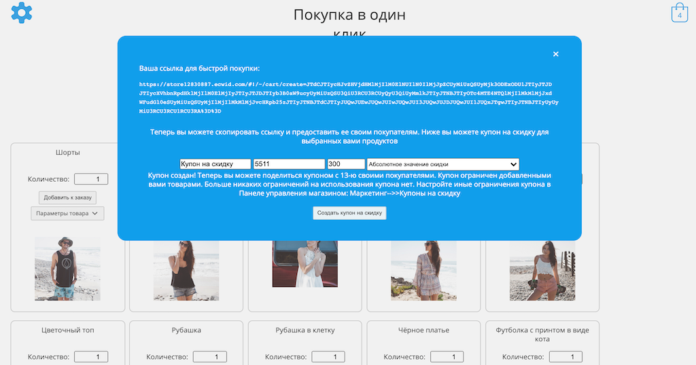Click the Чёрное платье quantity field
696x365 pixels.
[x=447, y=357]
